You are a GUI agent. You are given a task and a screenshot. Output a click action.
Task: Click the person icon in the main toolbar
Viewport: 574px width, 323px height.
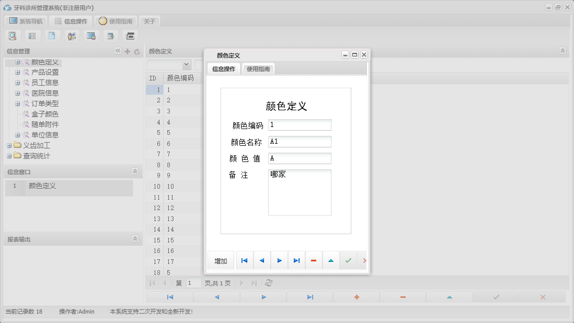71,36
